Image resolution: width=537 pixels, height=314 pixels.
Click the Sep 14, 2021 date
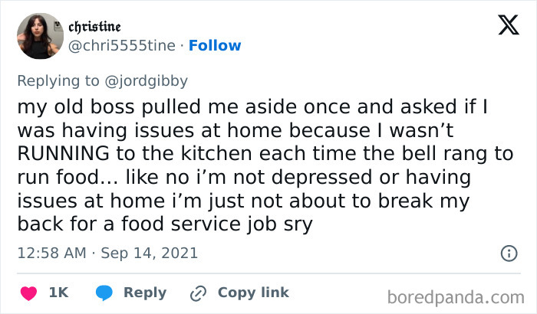click(x=150, y=253)
